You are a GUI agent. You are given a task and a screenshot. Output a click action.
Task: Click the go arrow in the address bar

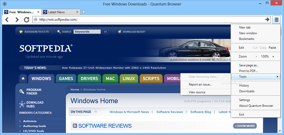(x=267, y=19)
